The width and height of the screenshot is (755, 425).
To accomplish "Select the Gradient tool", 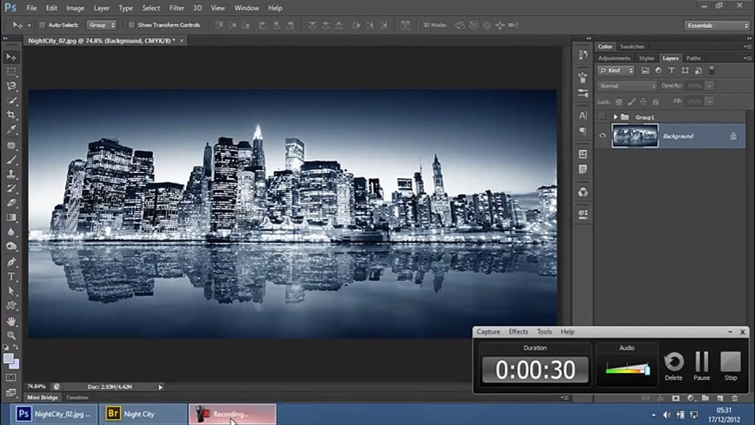I will pyautogui.click(x=11, y=218).
